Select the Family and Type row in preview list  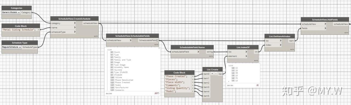click(122, 60)
